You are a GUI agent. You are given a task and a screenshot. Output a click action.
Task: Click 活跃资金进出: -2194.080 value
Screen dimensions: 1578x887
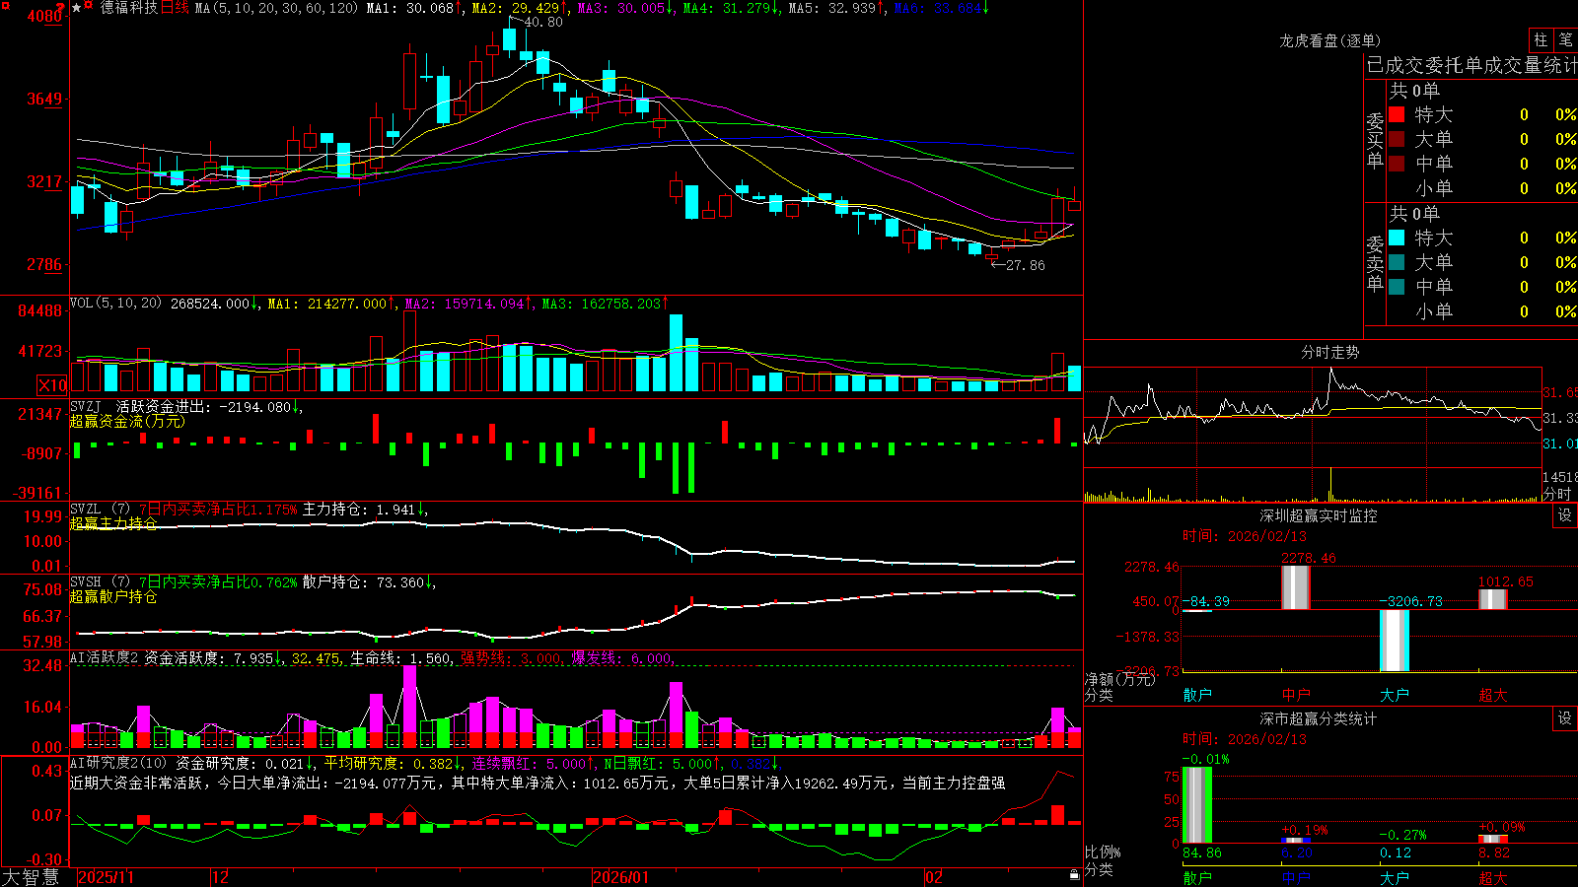pos(209,407)
